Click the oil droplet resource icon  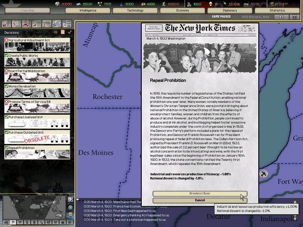(x=121, y=4)
